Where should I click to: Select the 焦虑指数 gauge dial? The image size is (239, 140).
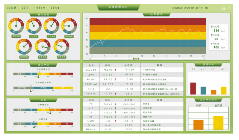tap(24, 47)
